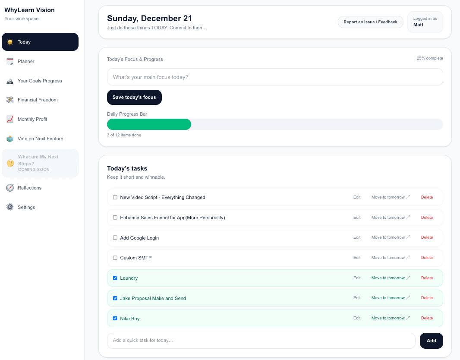460x360 pixels.
Task: Uncheck the completed Nike Buy task
Action: click(115, 318)
